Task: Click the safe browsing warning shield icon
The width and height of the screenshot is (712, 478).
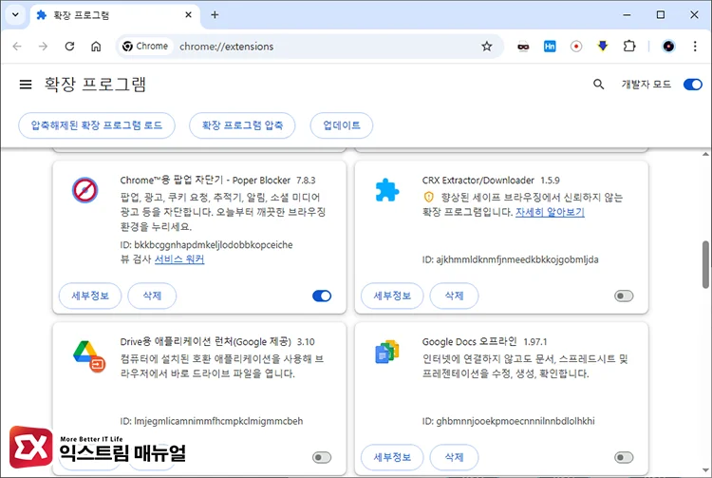Action: [429, 198]
